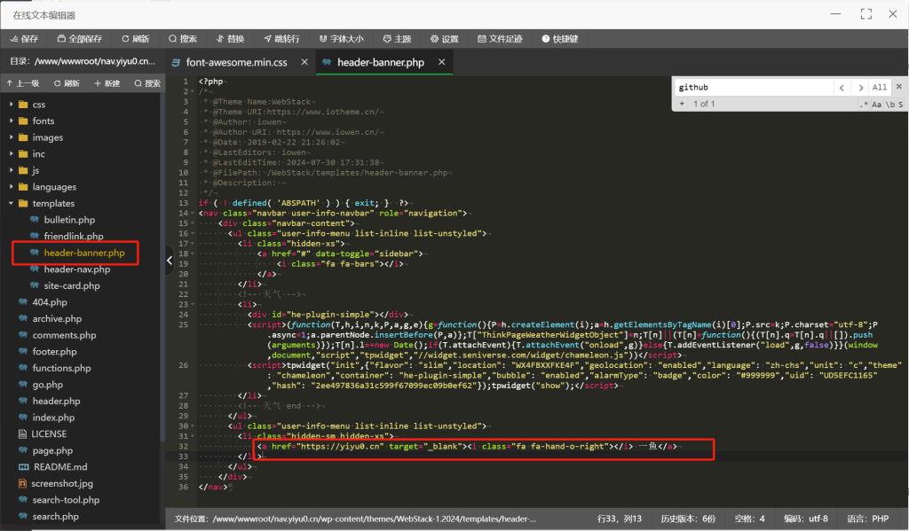Open footer.php in the file tree

(54, 352)
